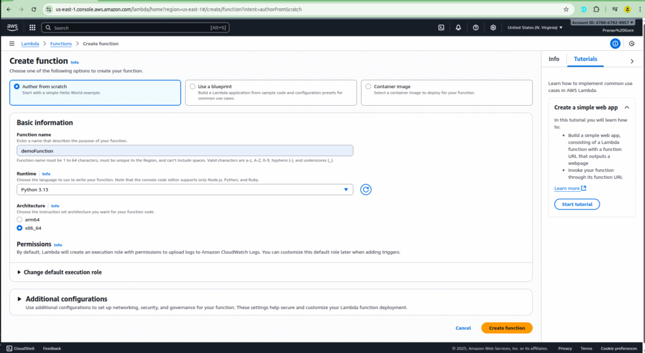Click the site information icon in address bar
The image size is (645, 353).
[49, 9]
